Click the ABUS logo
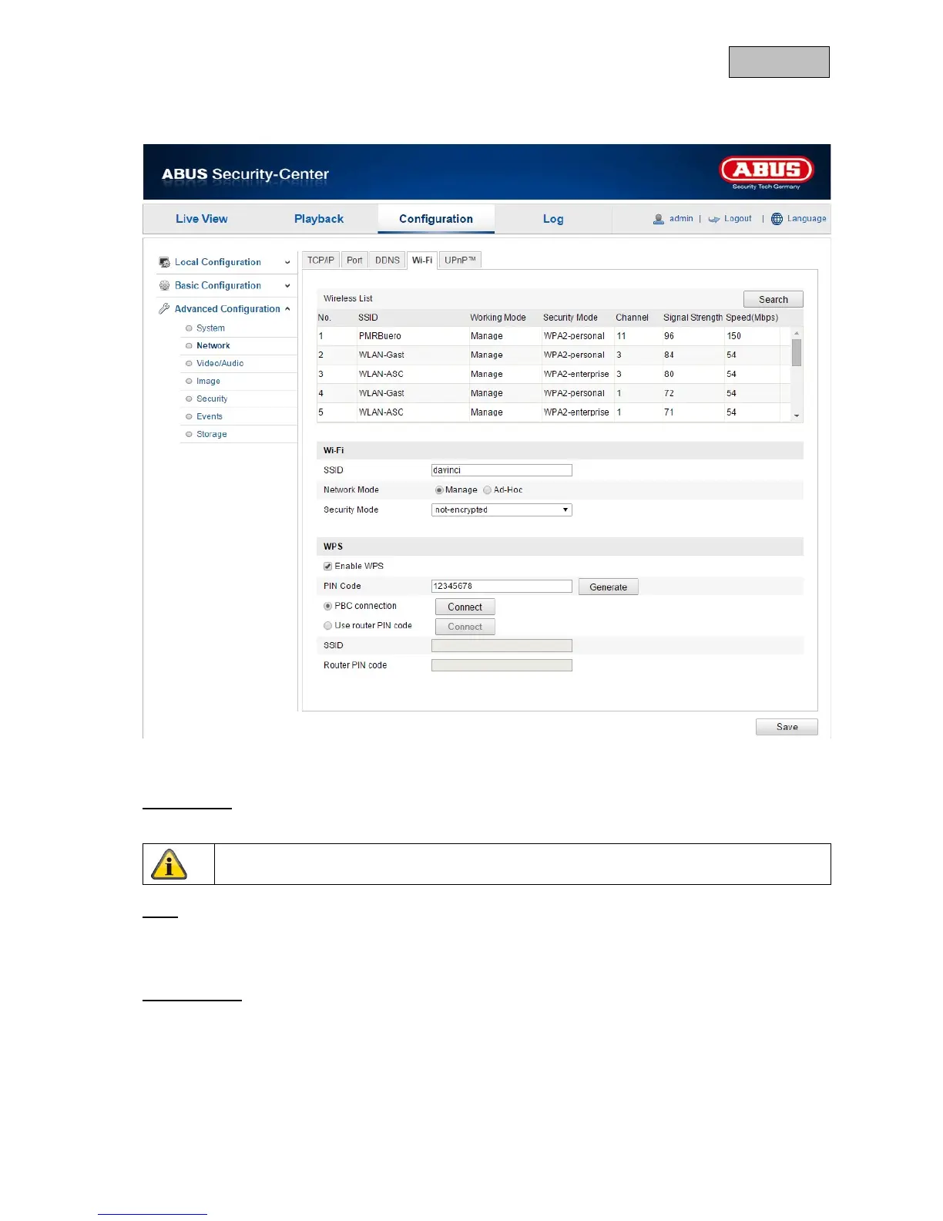 [766, 173]
